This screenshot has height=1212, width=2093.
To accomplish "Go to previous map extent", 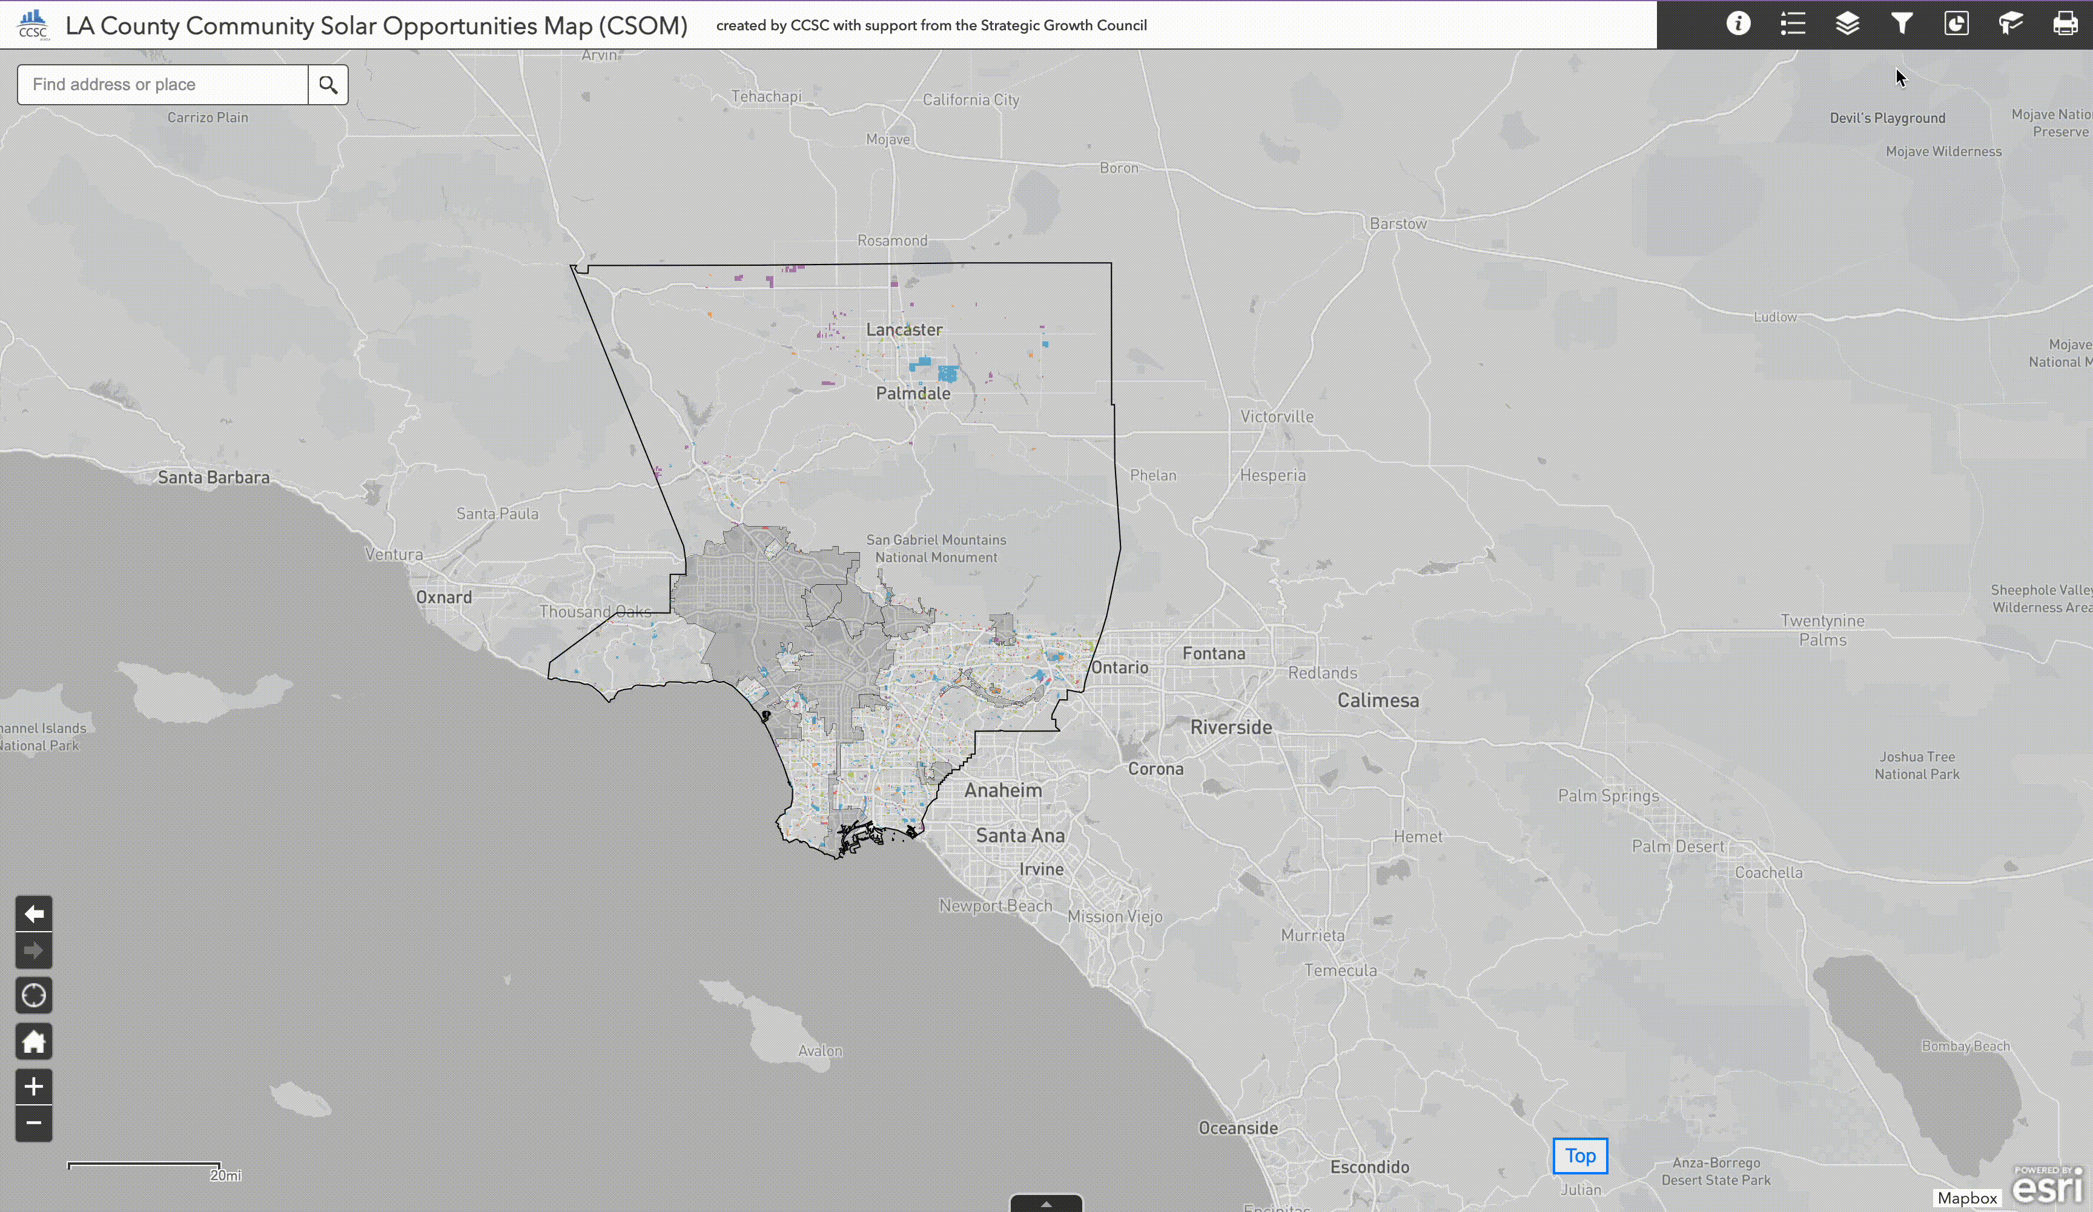I will (34, 914).
